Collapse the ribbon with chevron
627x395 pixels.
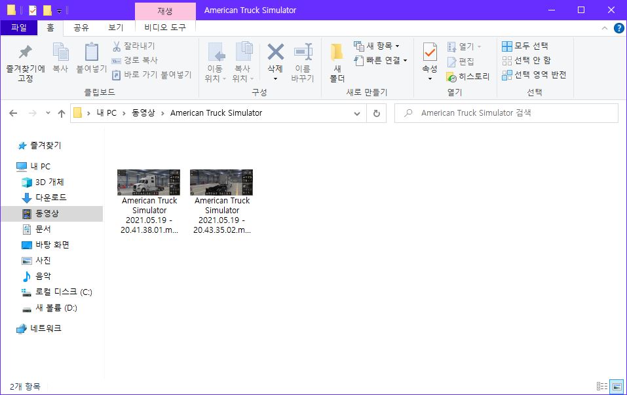click(605, 28)
